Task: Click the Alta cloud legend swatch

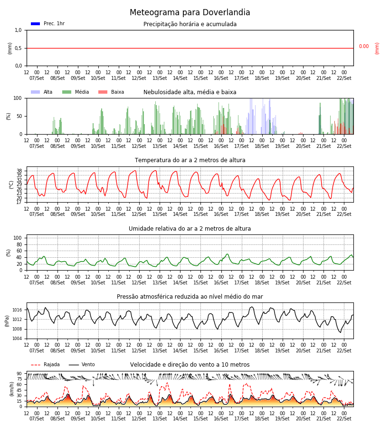Action: 36,92
